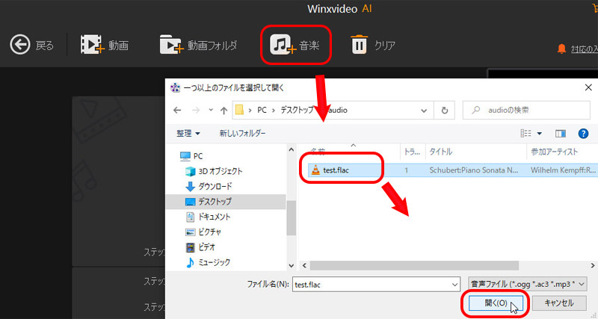Expand the address bar history dropdown

tap(424, 110)
